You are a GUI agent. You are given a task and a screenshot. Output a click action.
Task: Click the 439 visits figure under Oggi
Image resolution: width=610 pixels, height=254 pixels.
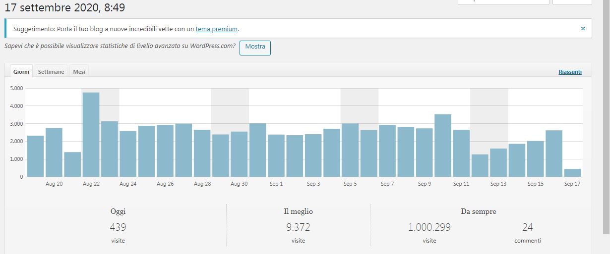point(118,227)
